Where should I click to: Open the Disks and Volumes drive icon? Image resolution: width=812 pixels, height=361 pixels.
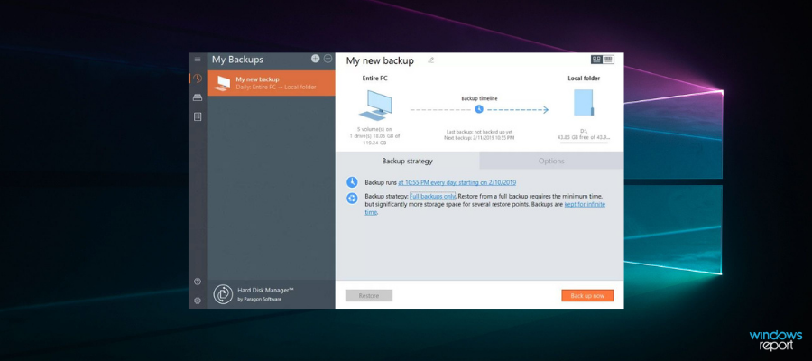(x=198, y=97)
